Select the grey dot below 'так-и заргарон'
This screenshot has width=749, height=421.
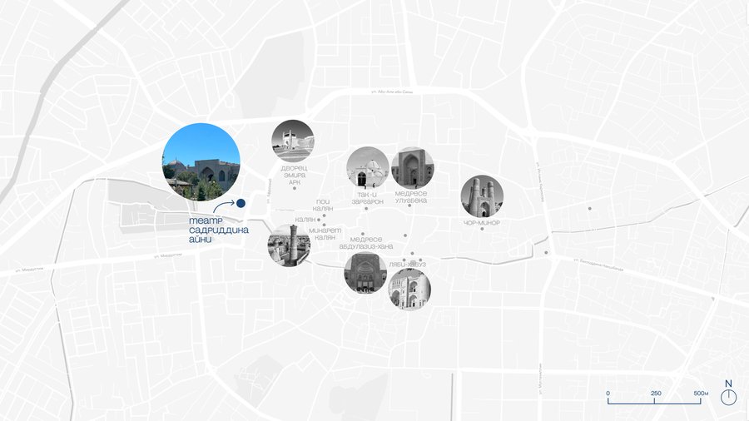(366, 209)
